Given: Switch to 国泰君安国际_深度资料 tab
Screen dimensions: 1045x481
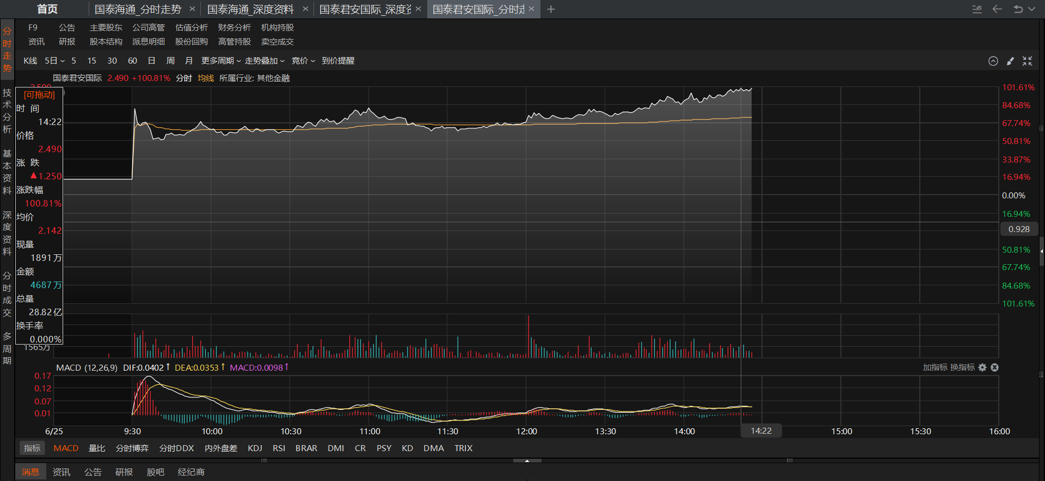Looking at the screenshot, I should tap(365, 9).
